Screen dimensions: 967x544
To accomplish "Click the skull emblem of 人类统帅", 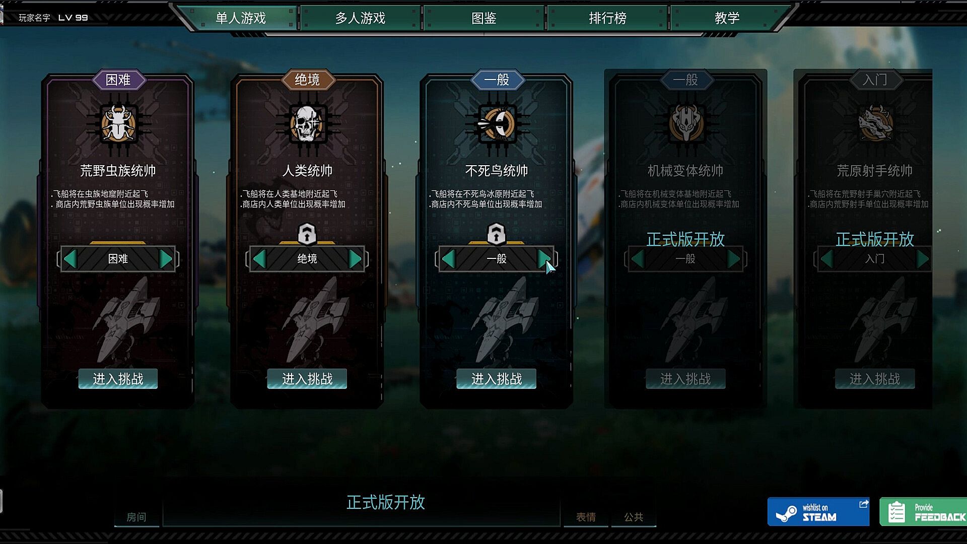I will click(307, 123).
